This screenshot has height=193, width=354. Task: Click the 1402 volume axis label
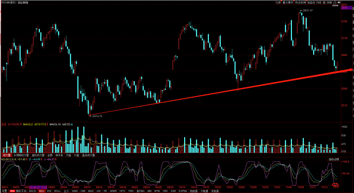pyautogui.click(x=345, y=127)
